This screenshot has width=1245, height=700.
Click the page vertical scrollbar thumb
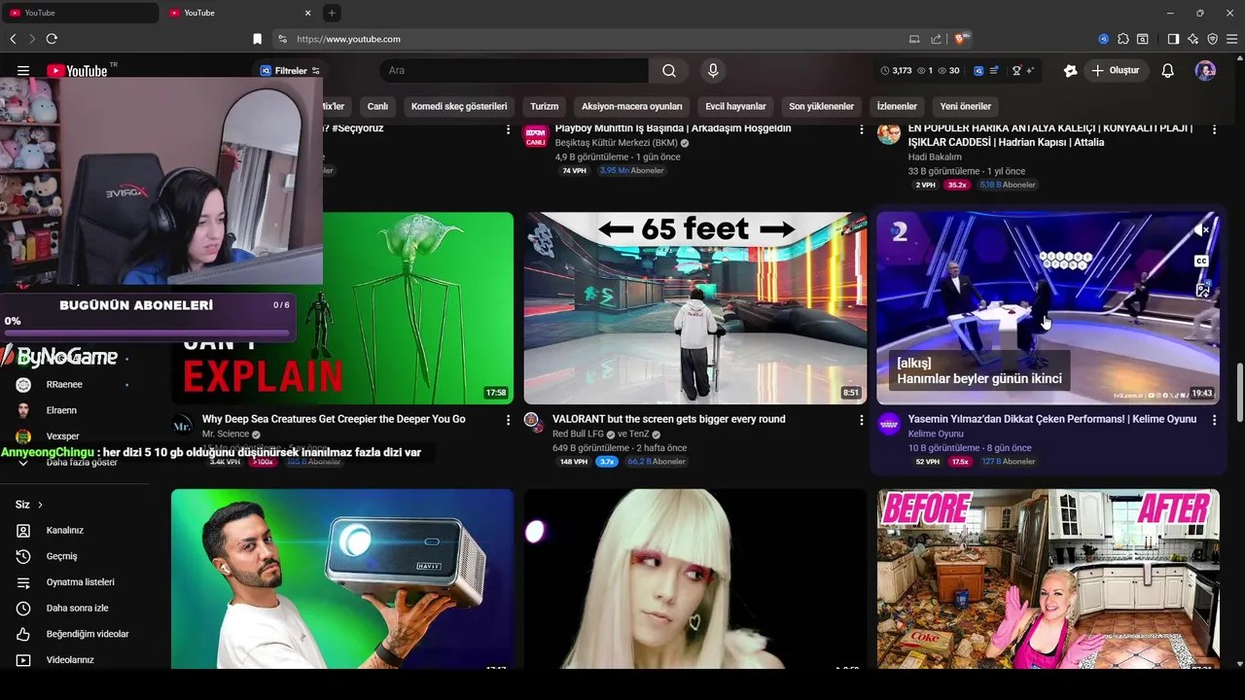(1239, 394)
